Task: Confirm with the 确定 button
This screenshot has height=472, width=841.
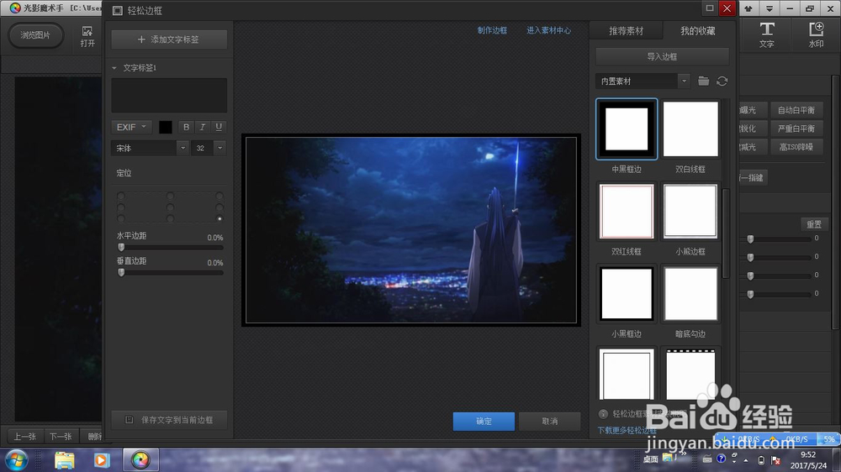Action: [x=484, y=421]
